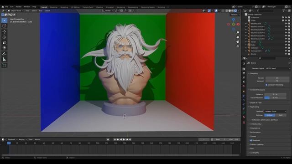Enable the Motion Blur checkbox
This screenshot has width=292, height=164.
(x=251, y=124)
